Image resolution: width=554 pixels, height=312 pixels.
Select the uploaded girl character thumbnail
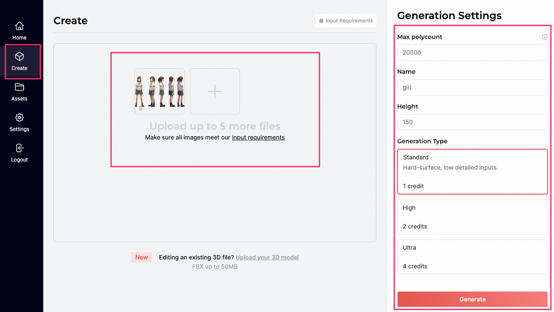(159, 91)
